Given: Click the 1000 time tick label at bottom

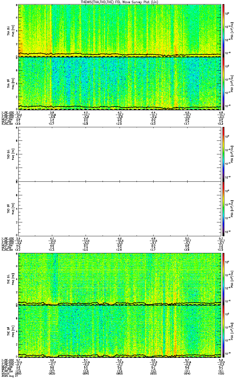Looking at the screenshot, I should pos(221,374).
